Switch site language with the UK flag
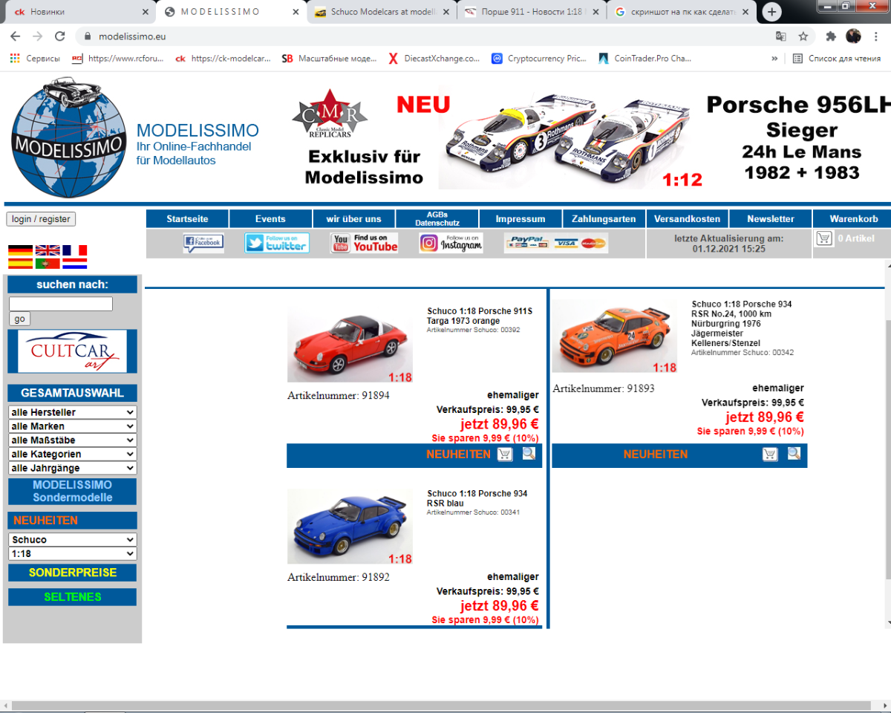 pyautogui.click(x=48, y=250)
